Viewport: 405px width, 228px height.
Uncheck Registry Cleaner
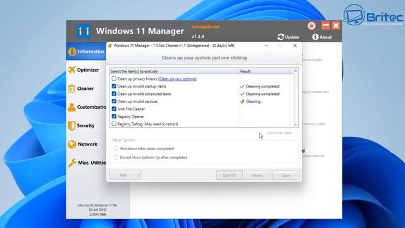point(114,117)
